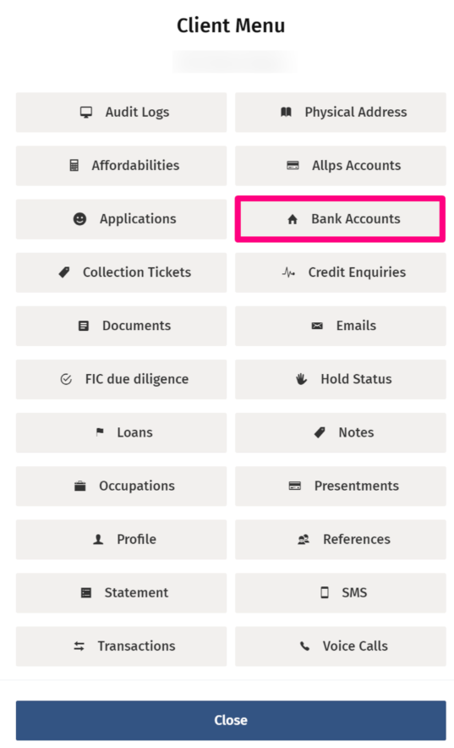Image resolution: width=454 pixels, height=748 pixels.
Task: View the client's Collection Tickets
Action: click(122, 272)
